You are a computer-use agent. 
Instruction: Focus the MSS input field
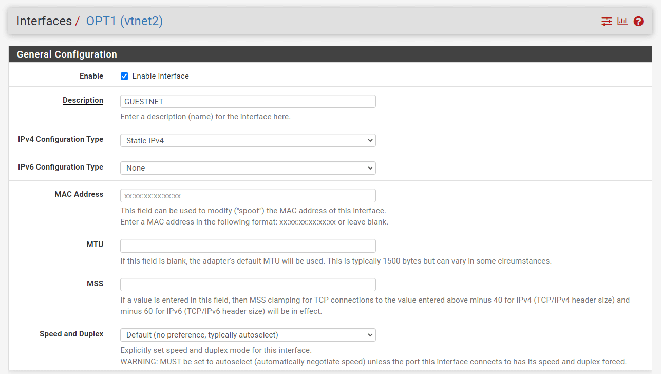(x=248, y=285)
